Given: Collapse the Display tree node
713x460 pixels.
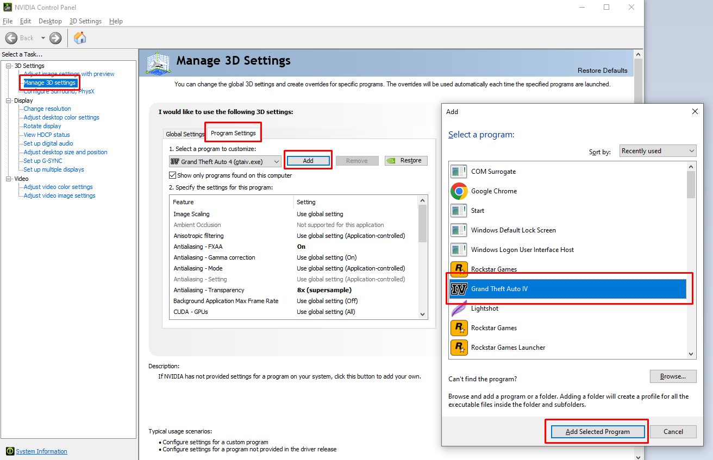Looking at the screenshot, I should coord(8,100).
